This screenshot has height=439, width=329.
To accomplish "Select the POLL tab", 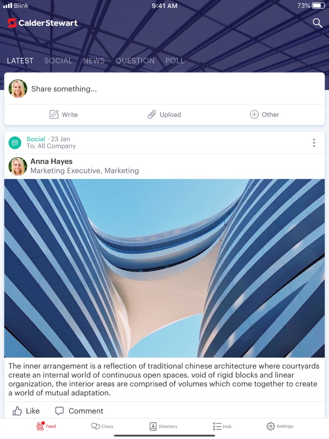I will point(175,61).
